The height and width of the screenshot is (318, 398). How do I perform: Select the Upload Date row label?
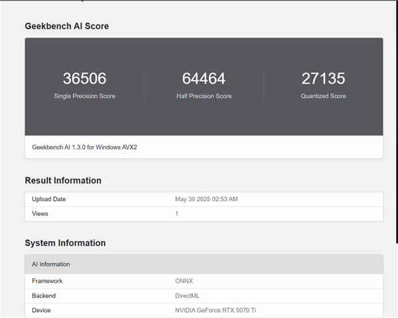(49, 199)
